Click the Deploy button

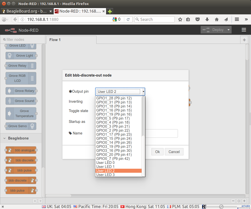point(213,30)
